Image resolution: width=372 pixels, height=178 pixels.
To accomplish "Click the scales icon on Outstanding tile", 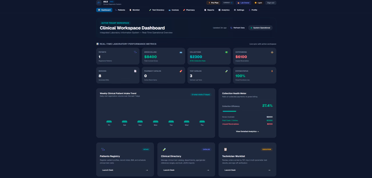I will (272, 52).
